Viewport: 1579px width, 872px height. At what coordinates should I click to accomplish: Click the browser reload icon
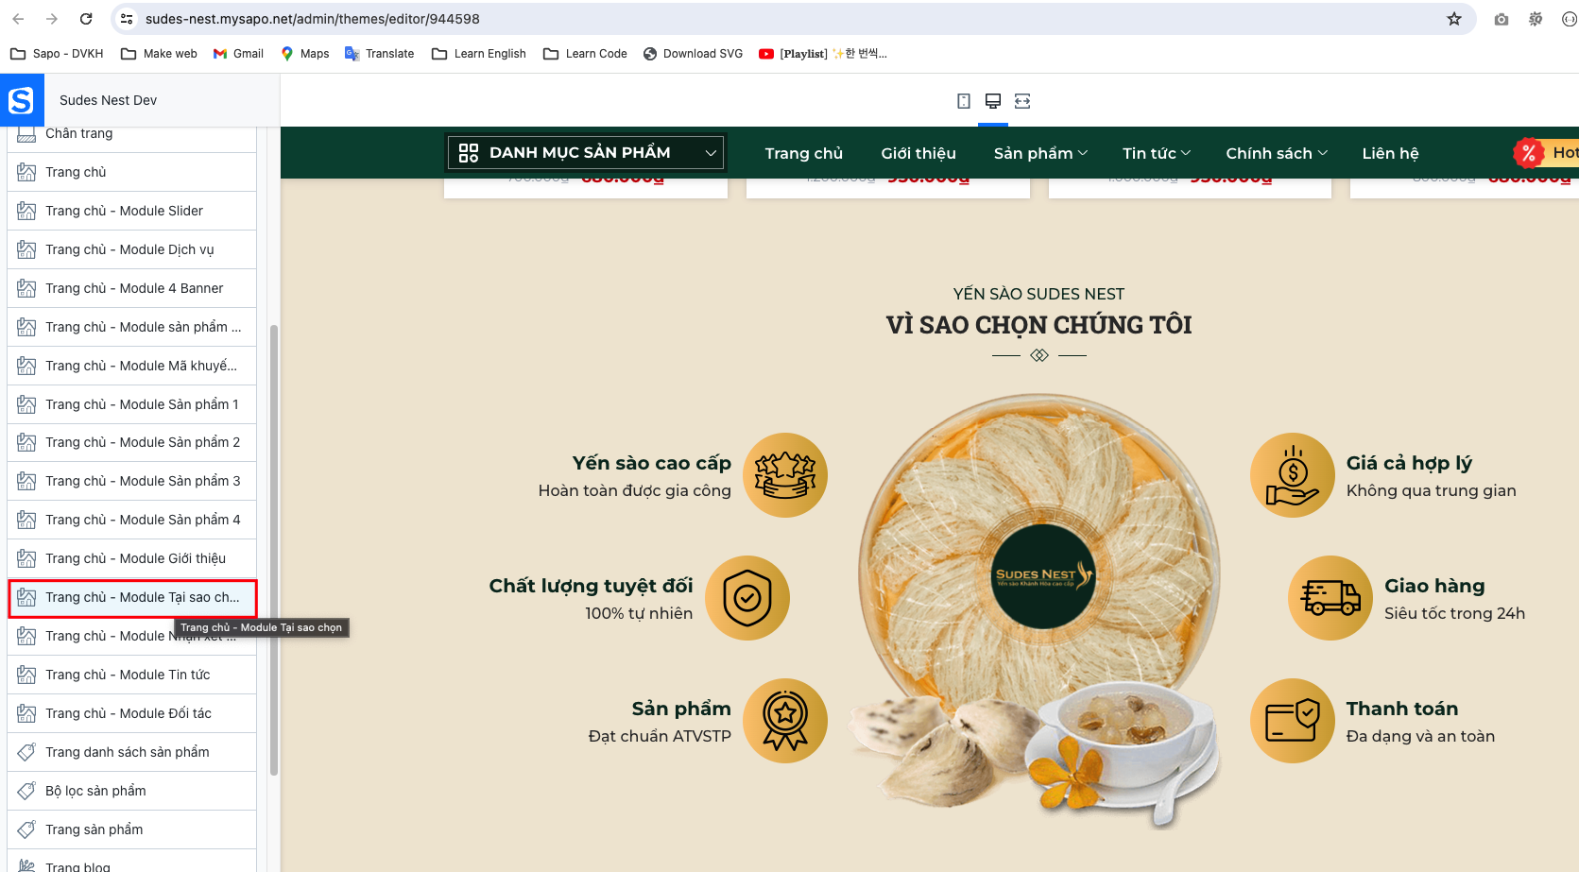(86, 19)
